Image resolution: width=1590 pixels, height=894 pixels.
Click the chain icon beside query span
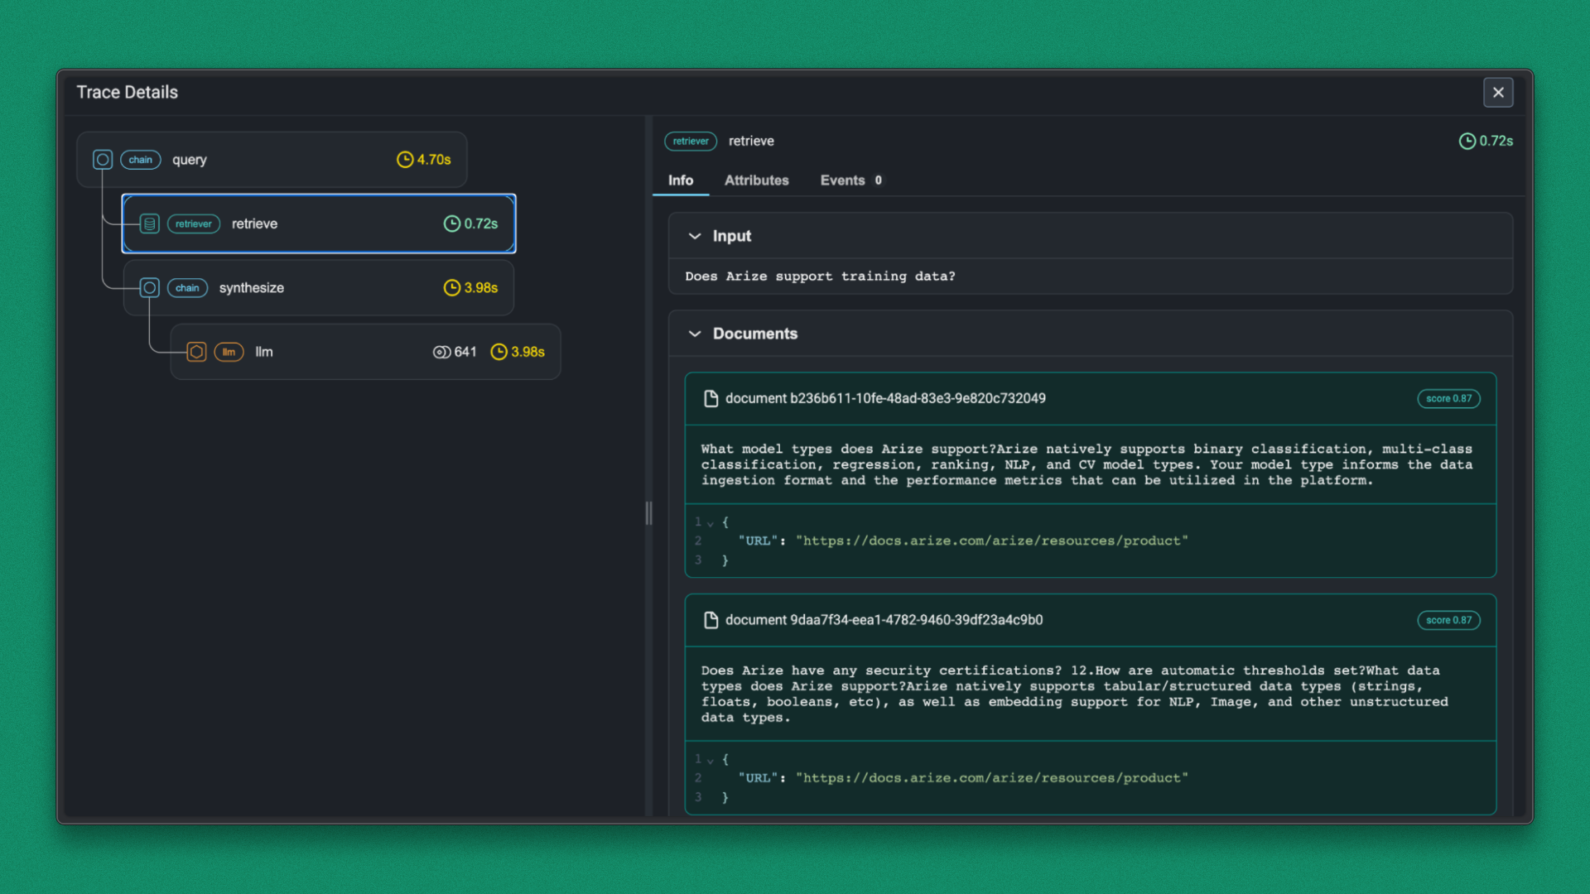tap(103, 160)
